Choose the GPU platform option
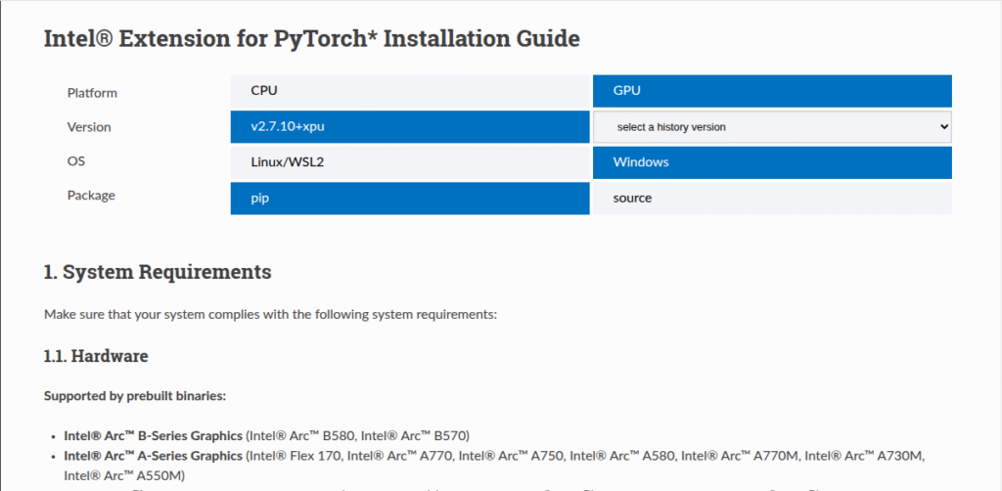Viewport: 1002px width, 491px height. point(772,91)
